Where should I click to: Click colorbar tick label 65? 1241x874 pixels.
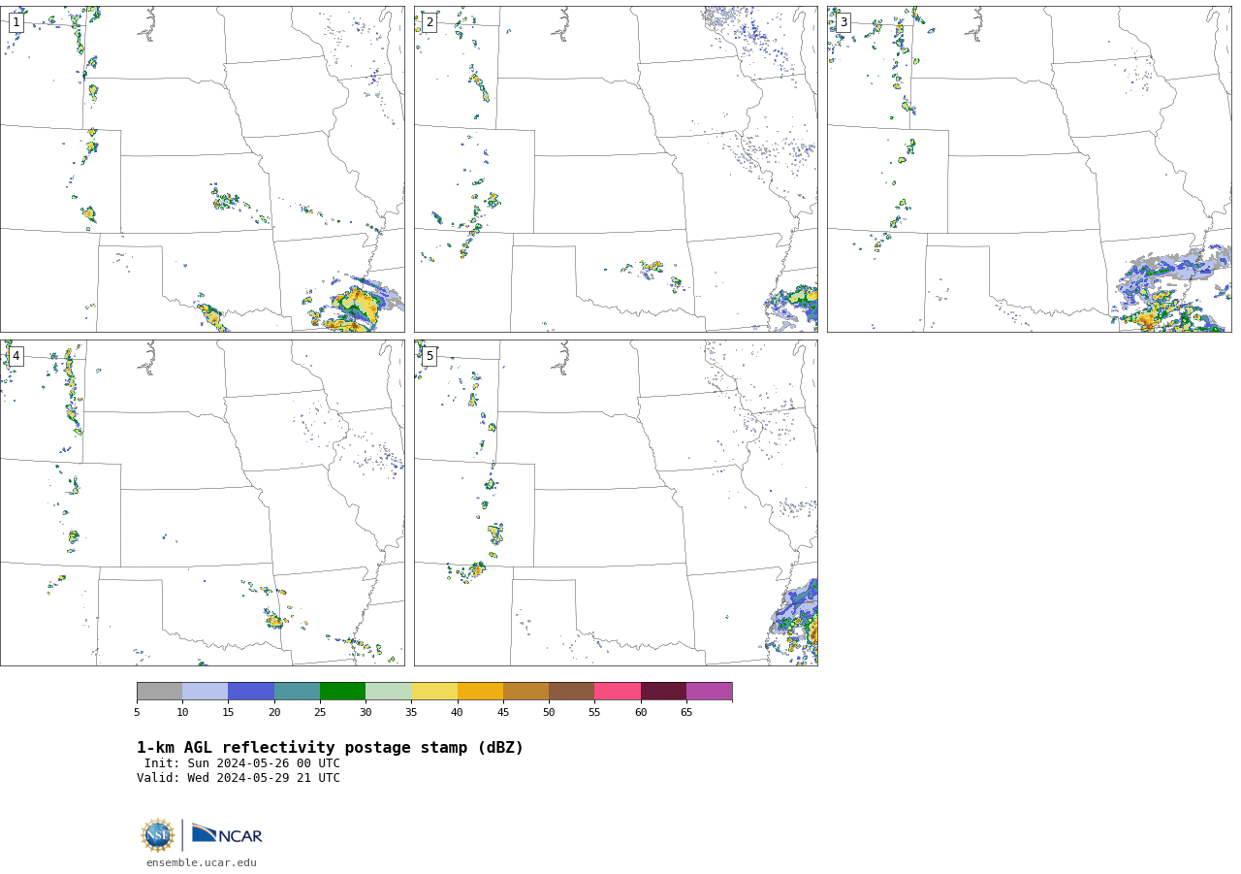point(686,713)
